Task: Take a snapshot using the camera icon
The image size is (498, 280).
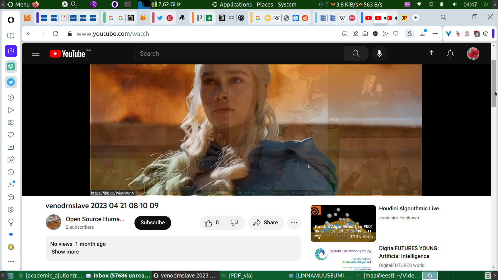Action: (x=365, y=34)
